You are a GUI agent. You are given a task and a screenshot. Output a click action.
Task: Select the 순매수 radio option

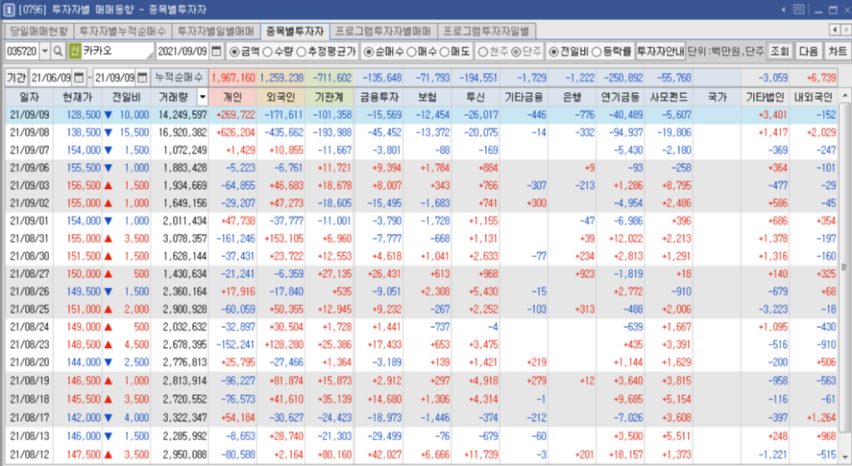pyautogui.click(x=369, y=52)
